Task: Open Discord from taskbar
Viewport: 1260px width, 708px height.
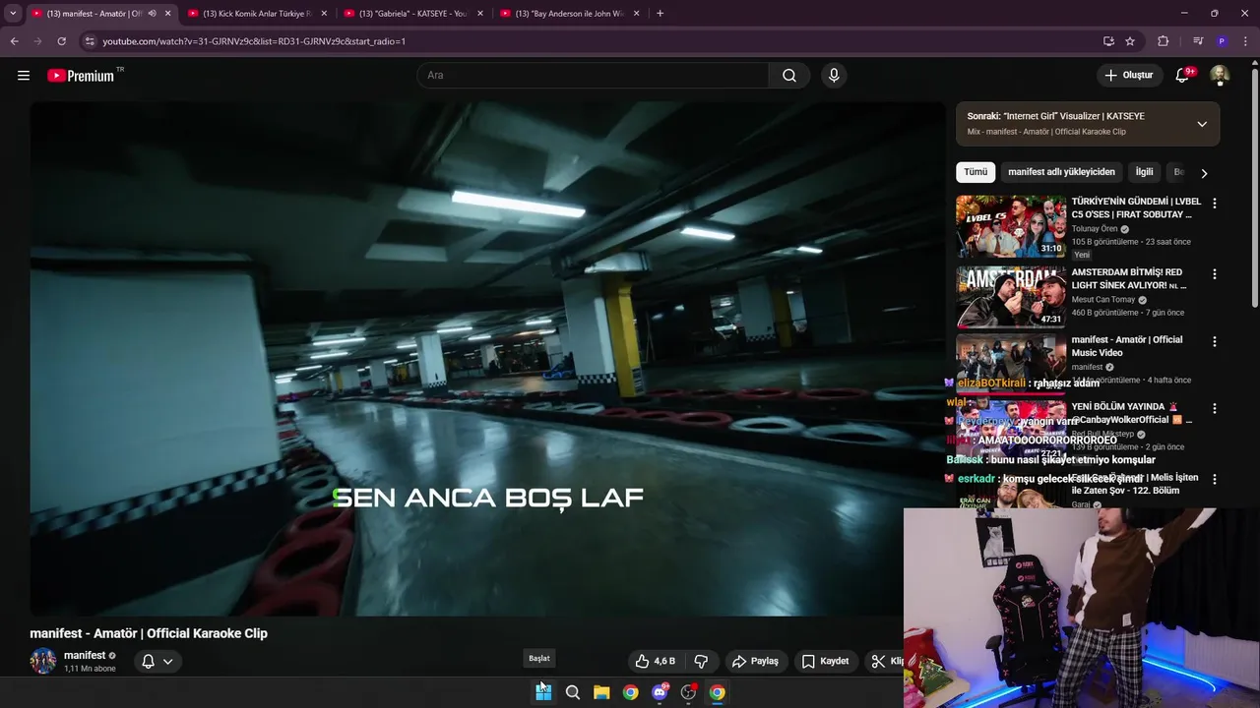Action: click(660, 692)
